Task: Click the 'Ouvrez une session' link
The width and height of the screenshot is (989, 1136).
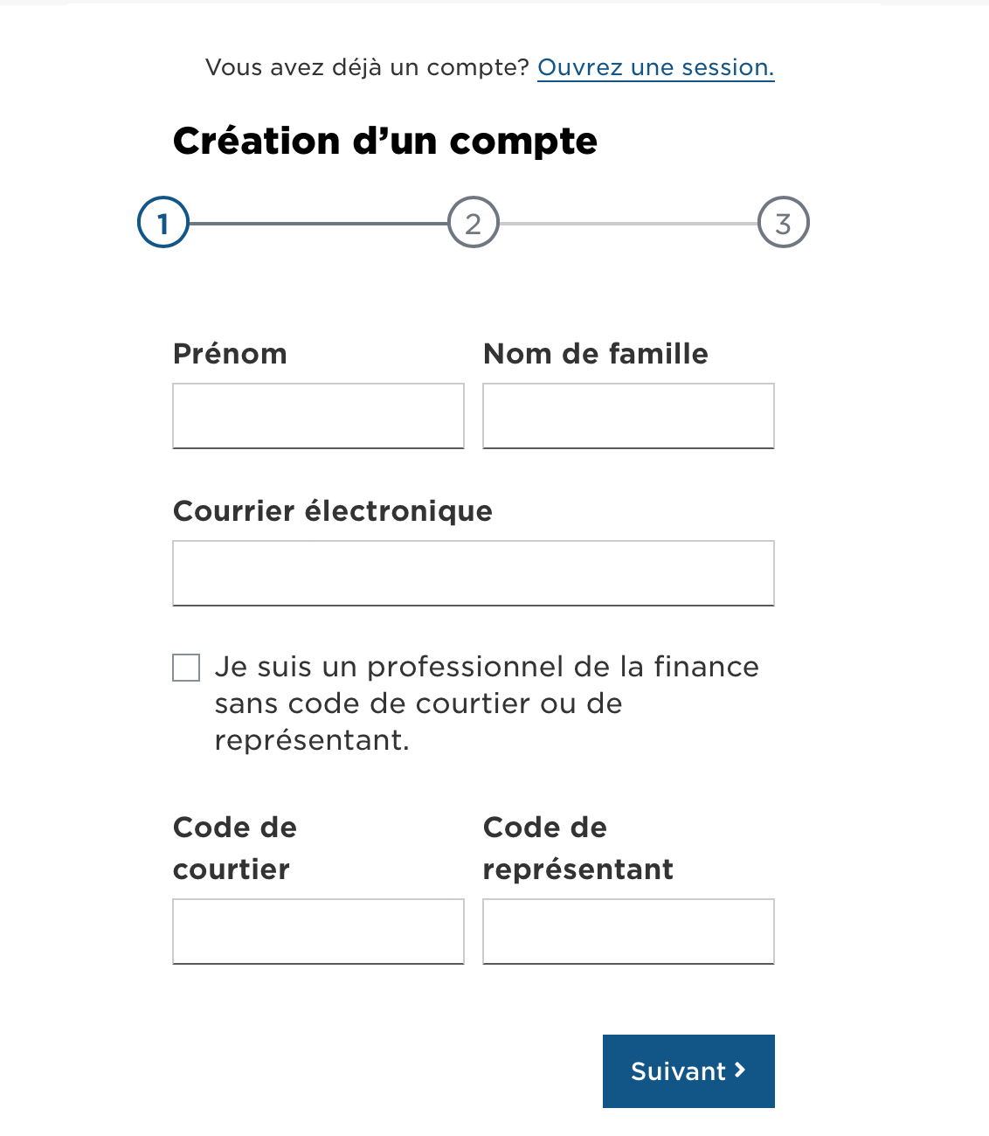Action: [655, 67]
